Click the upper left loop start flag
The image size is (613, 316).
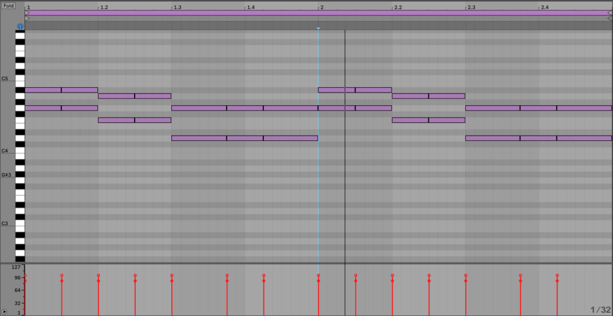point(27,13)
